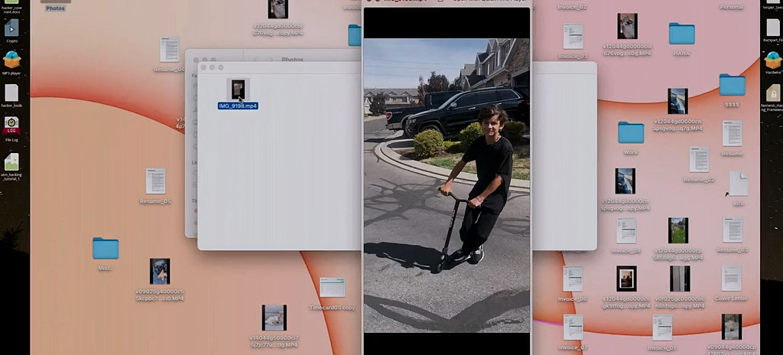Select the Invoice_06 document
This screenshot has height=355, width=783.
click(x=573, y=278)
